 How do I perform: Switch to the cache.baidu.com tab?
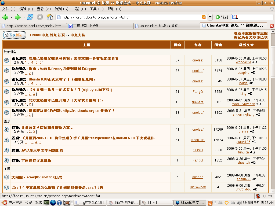pos(34,26)
